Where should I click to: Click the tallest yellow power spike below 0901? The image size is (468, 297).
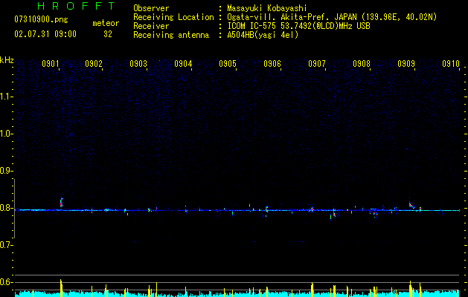[x=61, y=288]
